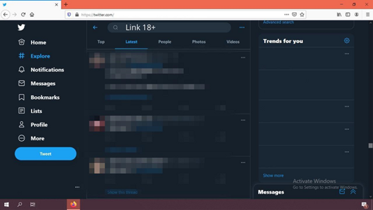373x210 pixels.
Task: Open the first tweet's three-dot menu
Action: click(x=243, y=57)
